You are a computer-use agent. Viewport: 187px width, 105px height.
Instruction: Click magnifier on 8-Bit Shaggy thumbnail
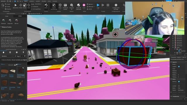coord(23,68)
